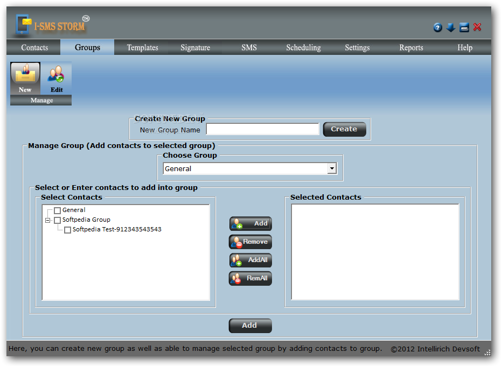
Task: Click the Add contact button with user icon
Action: pyautogui.click(x=250, y=224)
